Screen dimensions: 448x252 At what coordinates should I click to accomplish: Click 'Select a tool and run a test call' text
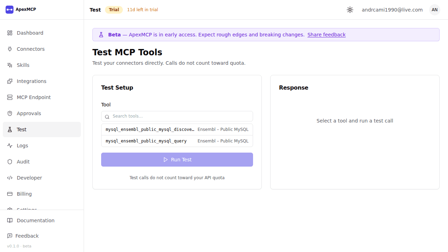click(355, 121)
